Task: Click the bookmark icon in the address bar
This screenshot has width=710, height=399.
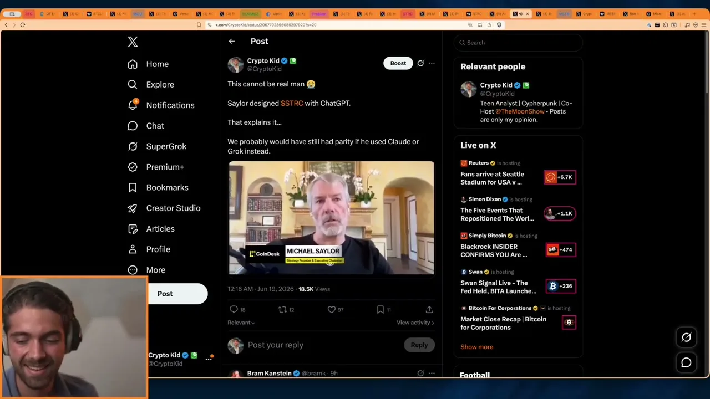Action: (199, 25)
